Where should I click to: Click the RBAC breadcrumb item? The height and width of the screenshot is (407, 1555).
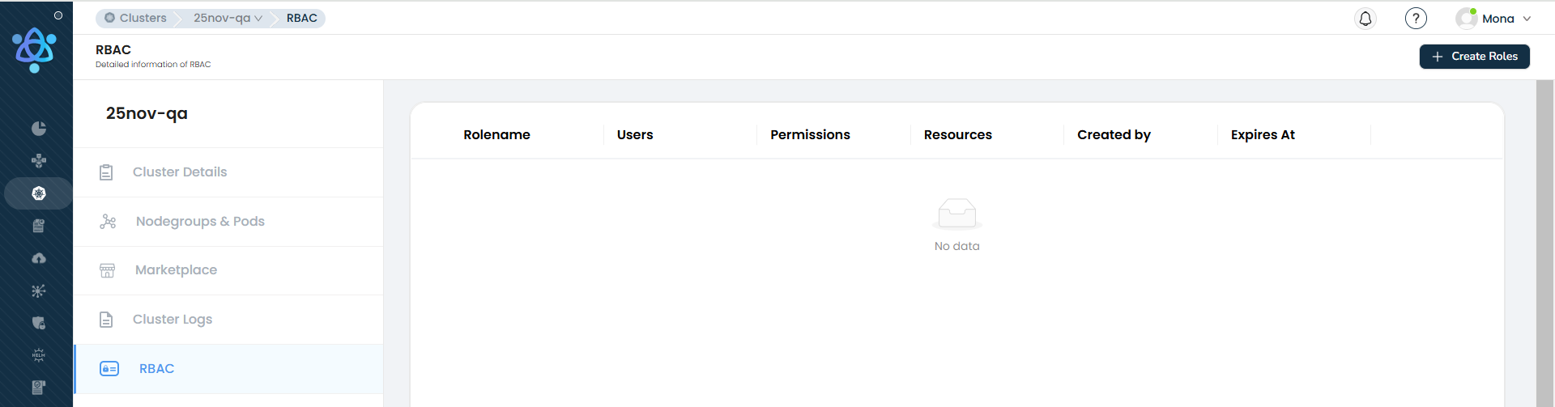pos(301,18)
